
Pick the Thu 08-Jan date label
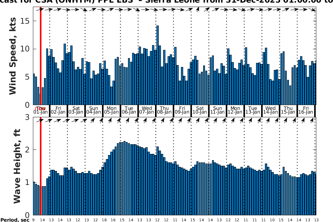(x=164, y=110)
